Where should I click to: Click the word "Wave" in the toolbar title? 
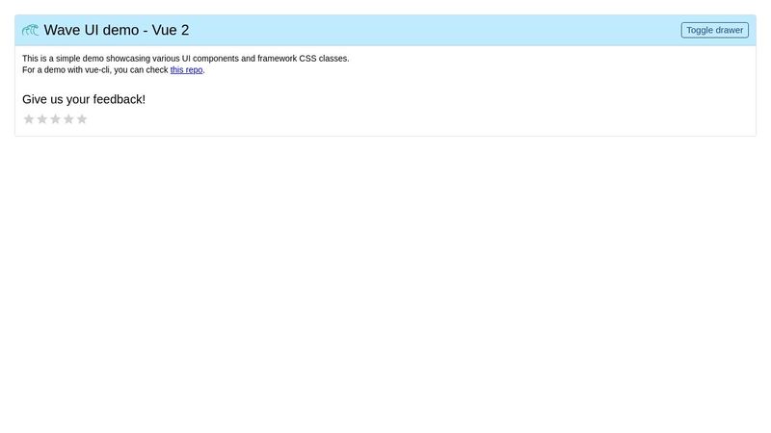[x=63, y=30]
